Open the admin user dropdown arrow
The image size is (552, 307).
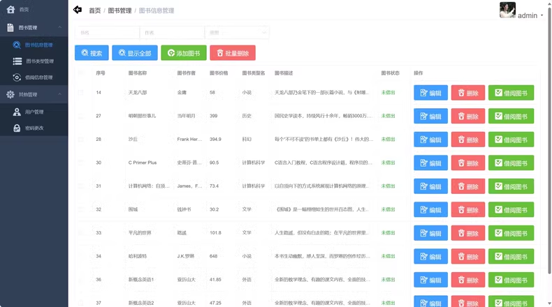point(542,15)
